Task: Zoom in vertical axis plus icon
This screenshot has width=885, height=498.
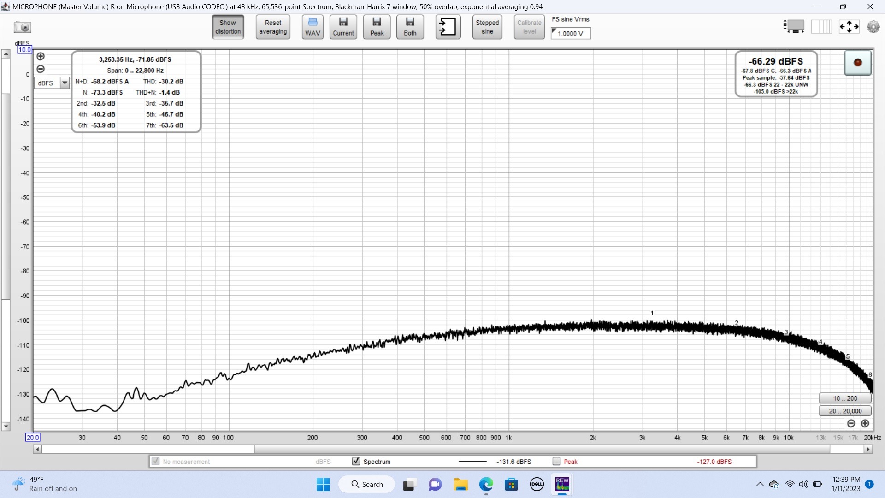Action: point(41,56)
